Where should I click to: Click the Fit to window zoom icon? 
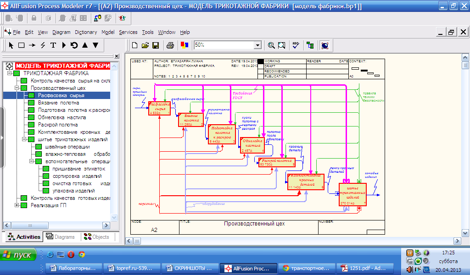click(281, 45)
